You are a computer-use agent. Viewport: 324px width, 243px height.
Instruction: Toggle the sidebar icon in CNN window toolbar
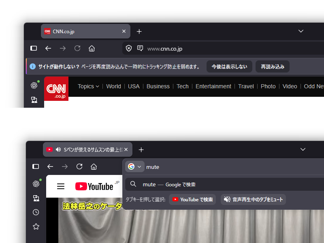point(34,48)
